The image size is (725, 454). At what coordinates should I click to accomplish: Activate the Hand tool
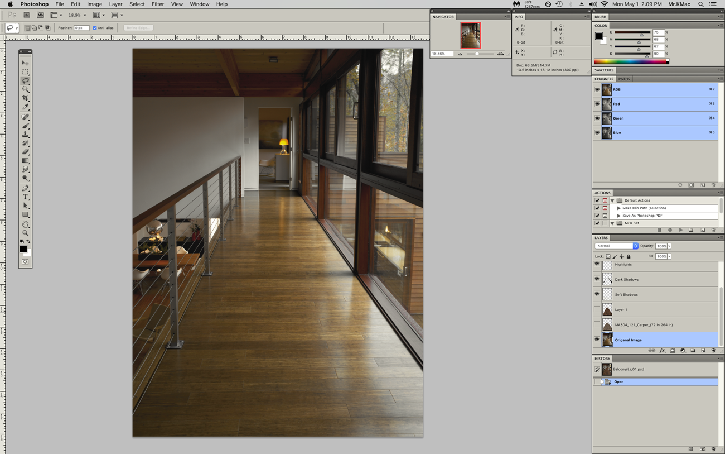[25, 224]
